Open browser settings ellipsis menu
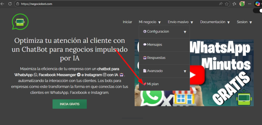The image size is (262, 125). pyautogui.click(x=250, y=4)
